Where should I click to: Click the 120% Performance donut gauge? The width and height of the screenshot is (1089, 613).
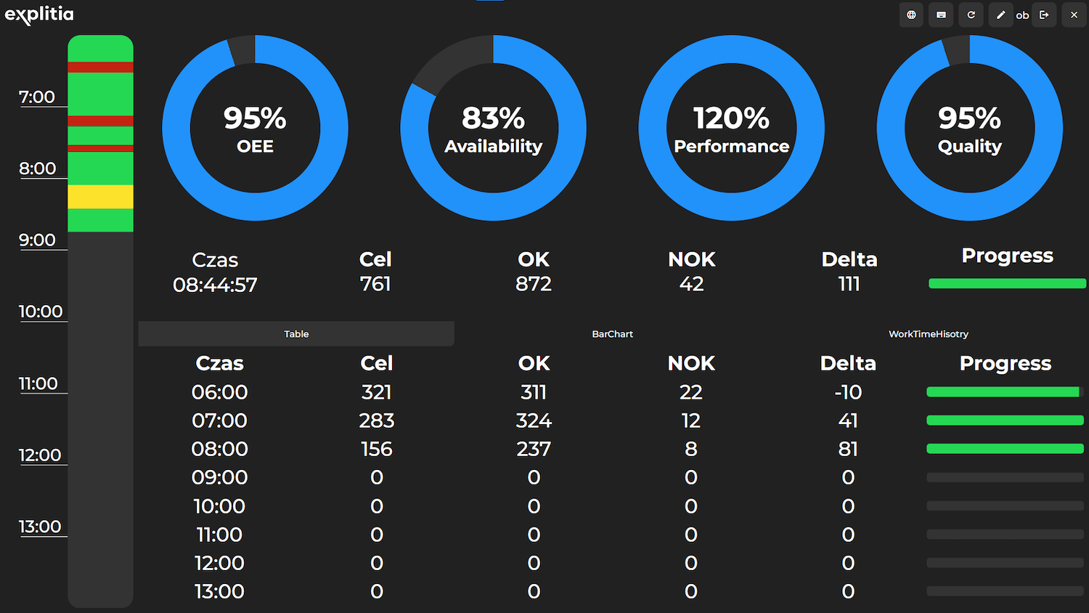point(731,128)
